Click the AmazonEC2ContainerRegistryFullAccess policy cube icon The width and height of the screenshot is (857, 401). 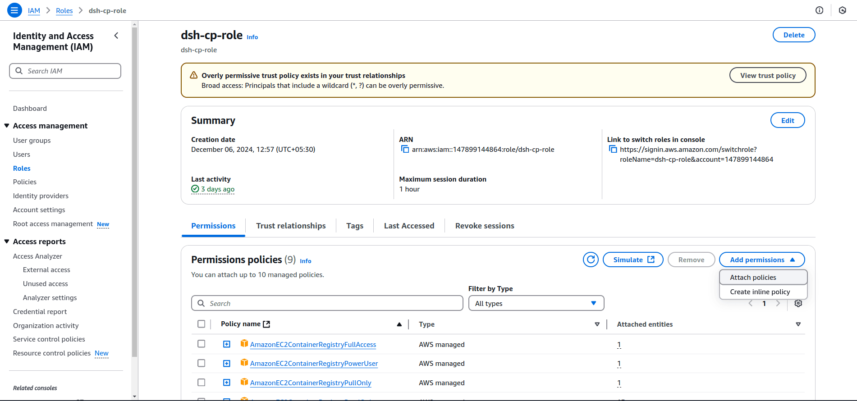pos(244,344)
